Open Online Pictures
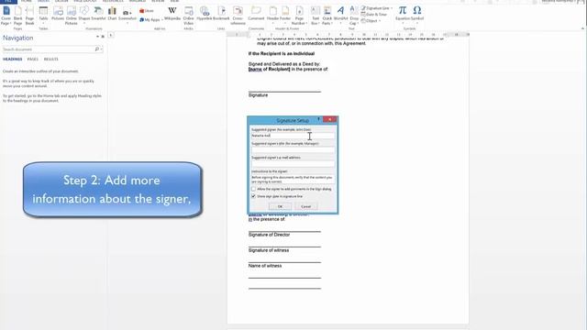The height and width of the screenshot is (330, 587). tap(72, 16)
